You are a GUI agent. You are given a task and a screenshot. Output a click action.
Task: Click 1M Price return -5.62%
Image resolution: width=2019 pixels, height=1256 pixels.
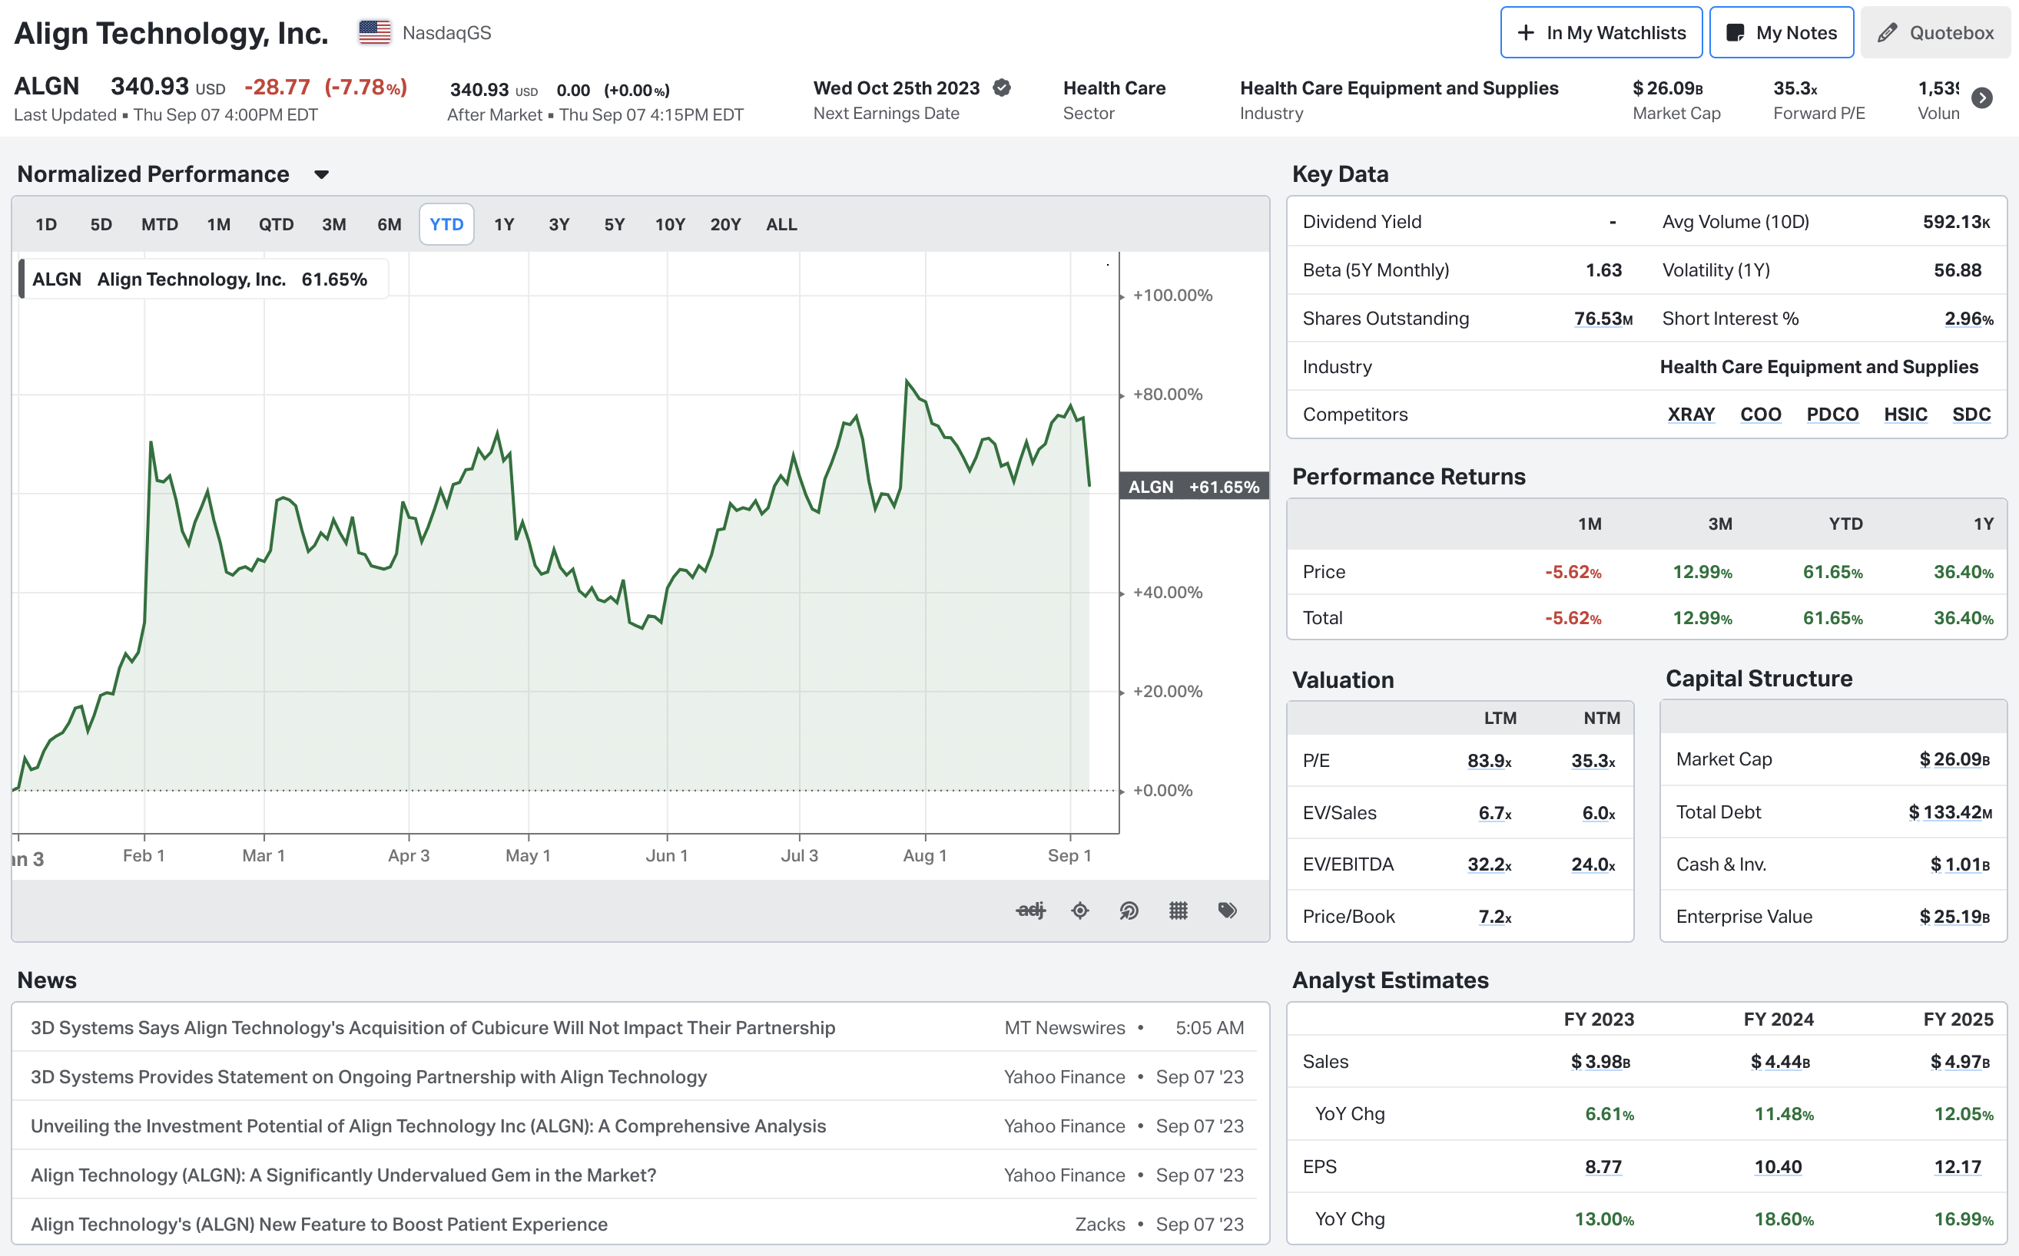point(1573,573)
